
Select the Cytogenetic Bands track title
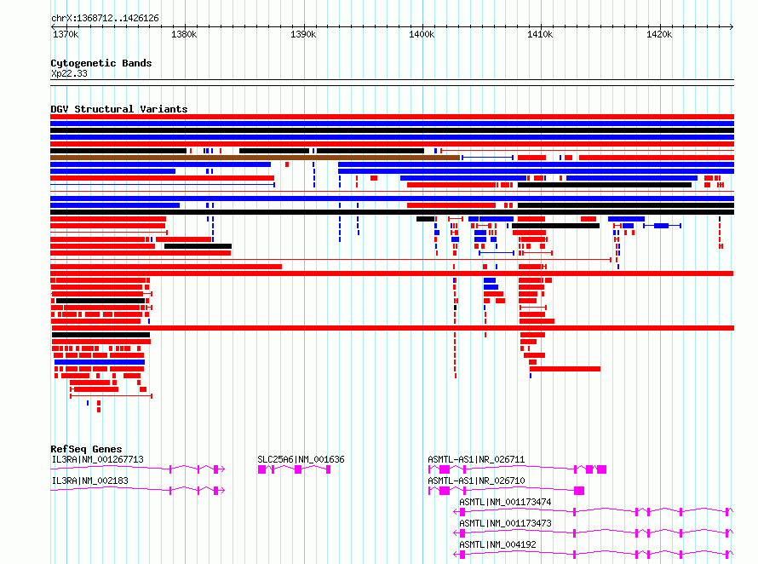[101, 63]
